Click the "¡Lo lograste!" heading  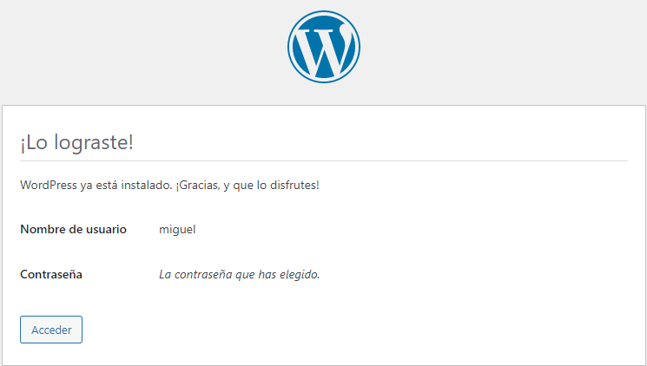[x=77, y=142]
